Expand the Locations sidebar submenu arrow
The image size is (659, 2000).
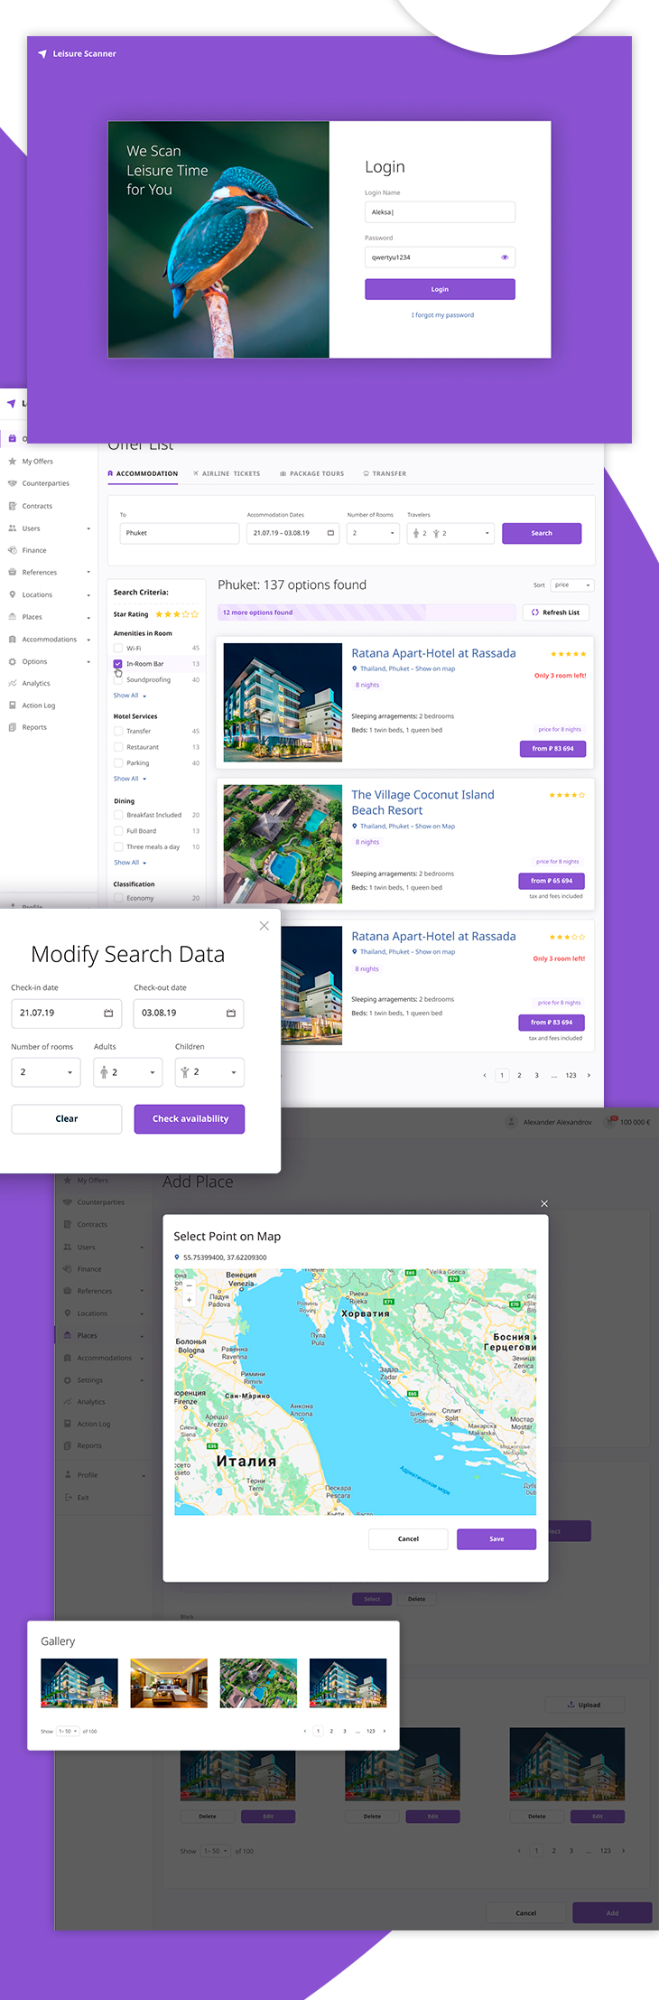[88, 595]
